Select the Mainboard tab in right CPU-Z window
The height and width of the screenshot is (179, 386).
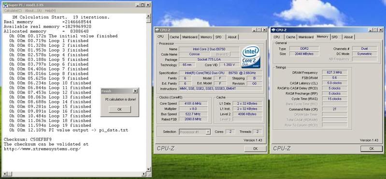point(306,37)
